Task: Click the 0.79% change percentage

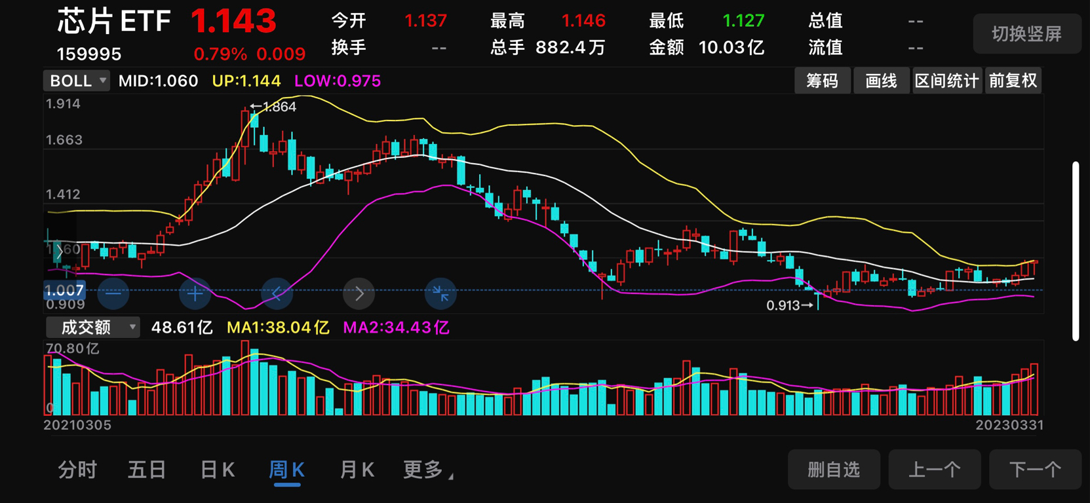Action: click(220, 54)
